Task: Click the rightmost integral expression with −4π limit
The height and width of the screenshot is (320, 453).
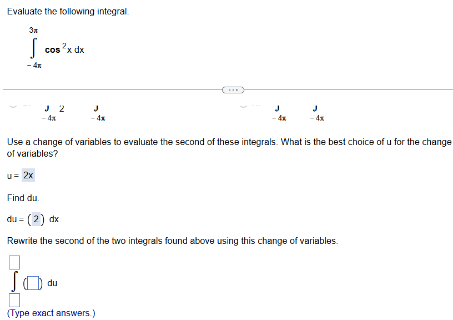Action: (315, 111)
